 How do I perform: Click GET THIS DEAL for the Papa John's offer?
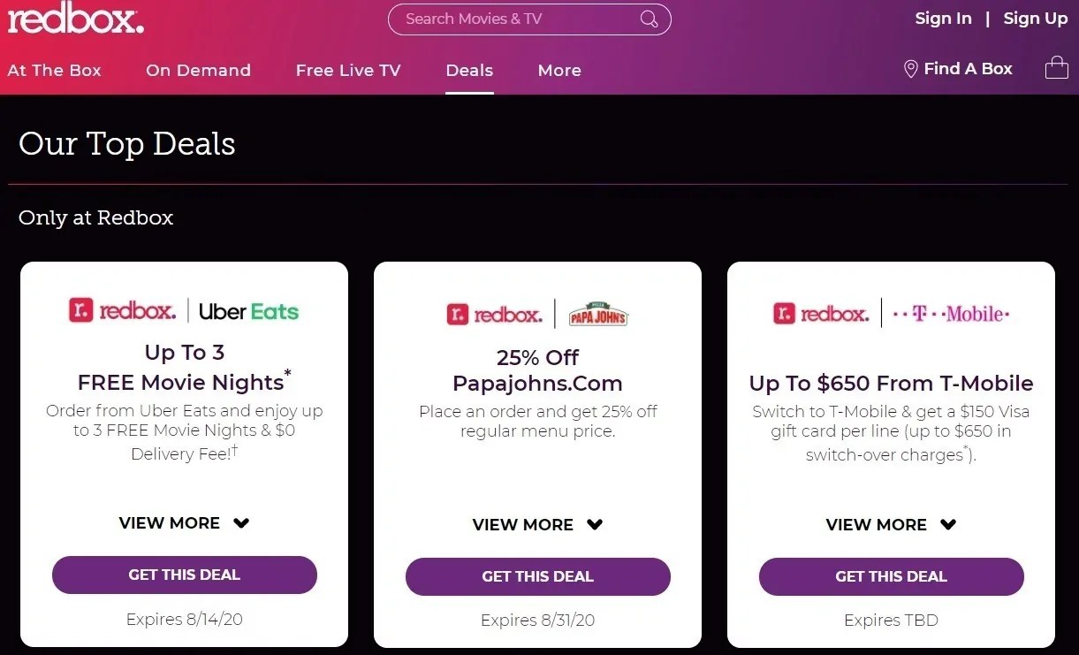[x=537, y=576]
